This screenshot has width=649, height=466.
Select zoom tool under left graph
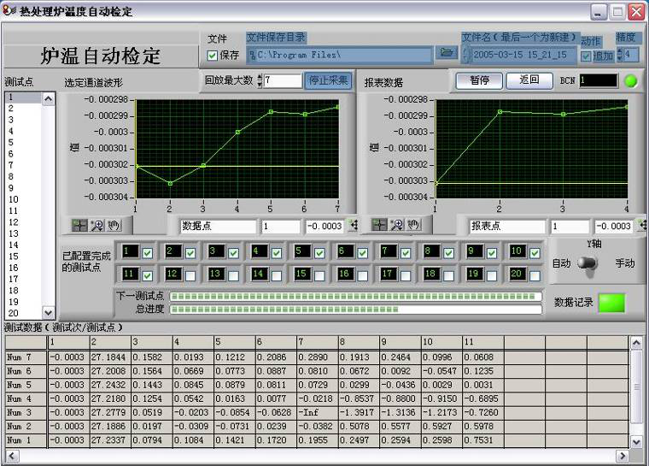coord(97,225)
